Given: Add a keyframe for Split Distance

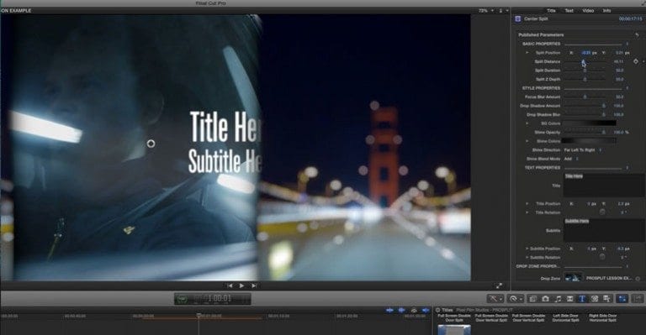Looking at the screenshot, I should tap(636, 61).
